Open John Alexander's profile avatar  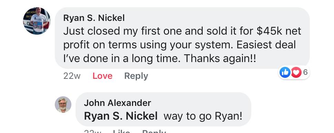coord(63,105)
